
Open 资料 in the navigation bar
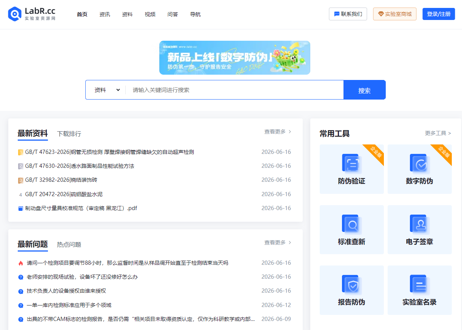click(x=127, y=14)
